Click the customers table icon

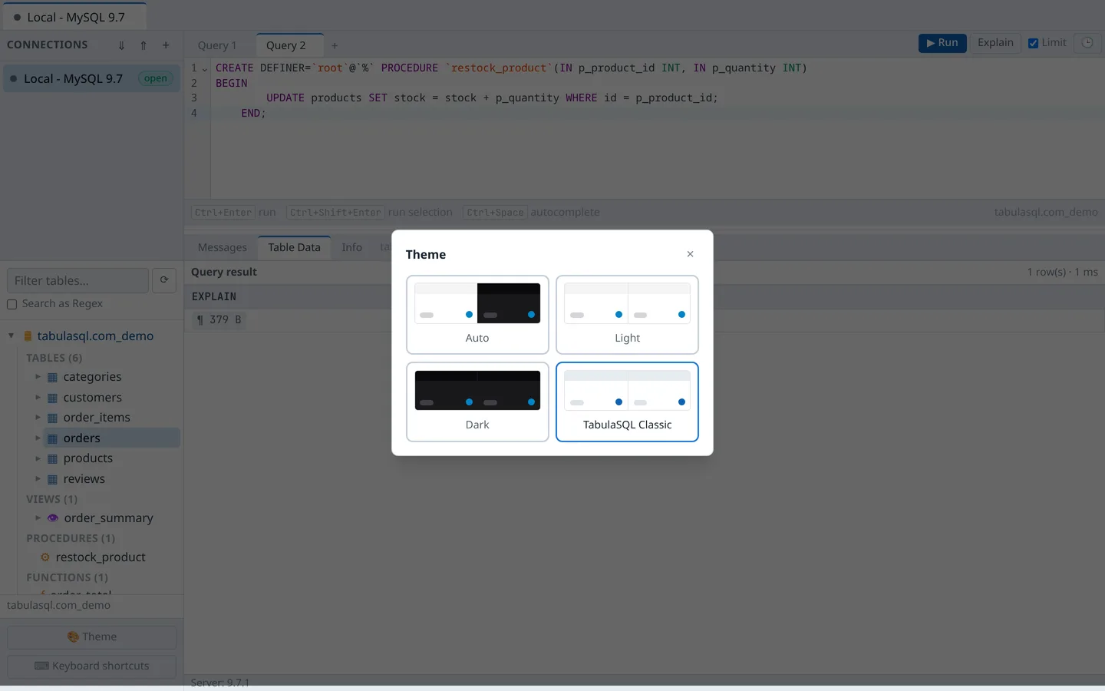coord(52,398)
